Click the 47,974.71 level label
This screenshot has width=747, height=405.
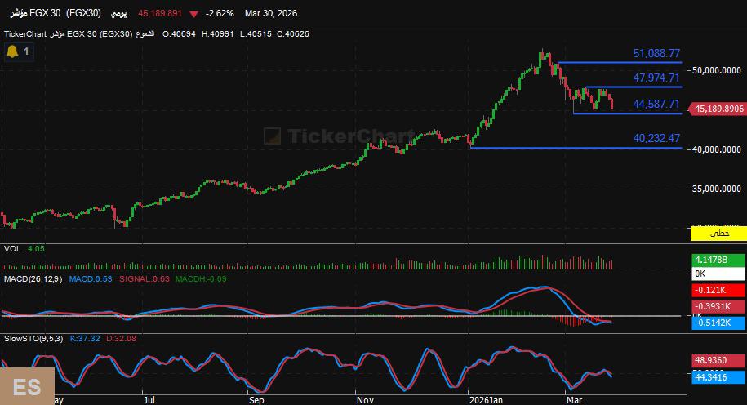[x=656, y=78]
